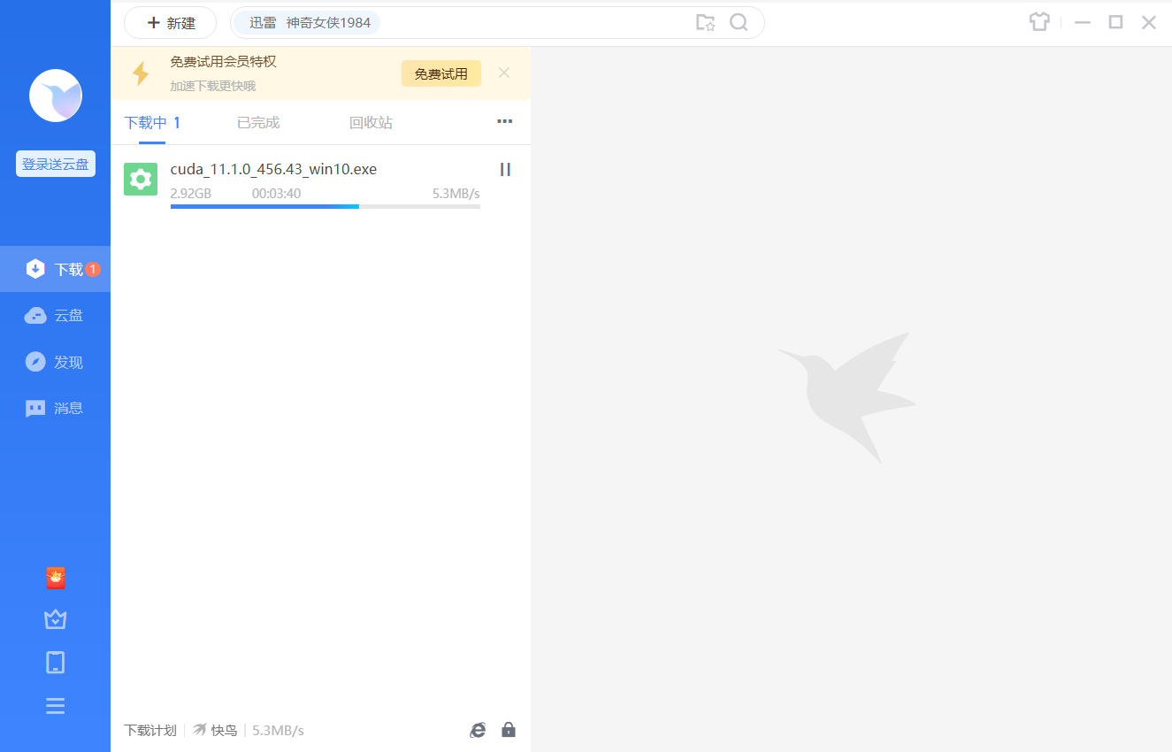Switch to the 已完成 completed tab
1172x752 pixels.
click(257, 122)
